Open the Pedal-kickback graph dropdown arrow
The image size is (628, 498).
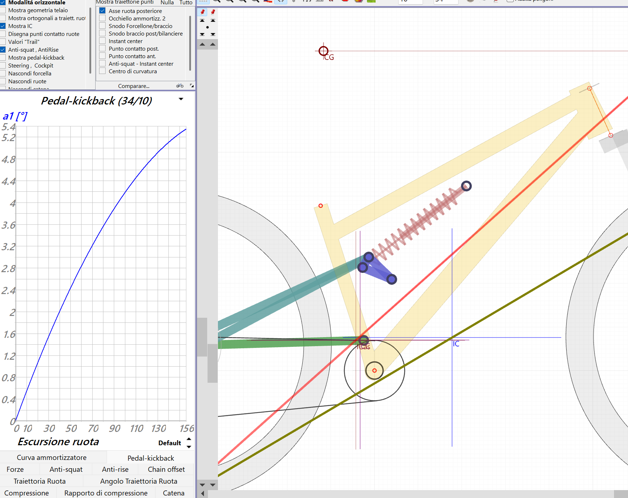click(181, 99)
